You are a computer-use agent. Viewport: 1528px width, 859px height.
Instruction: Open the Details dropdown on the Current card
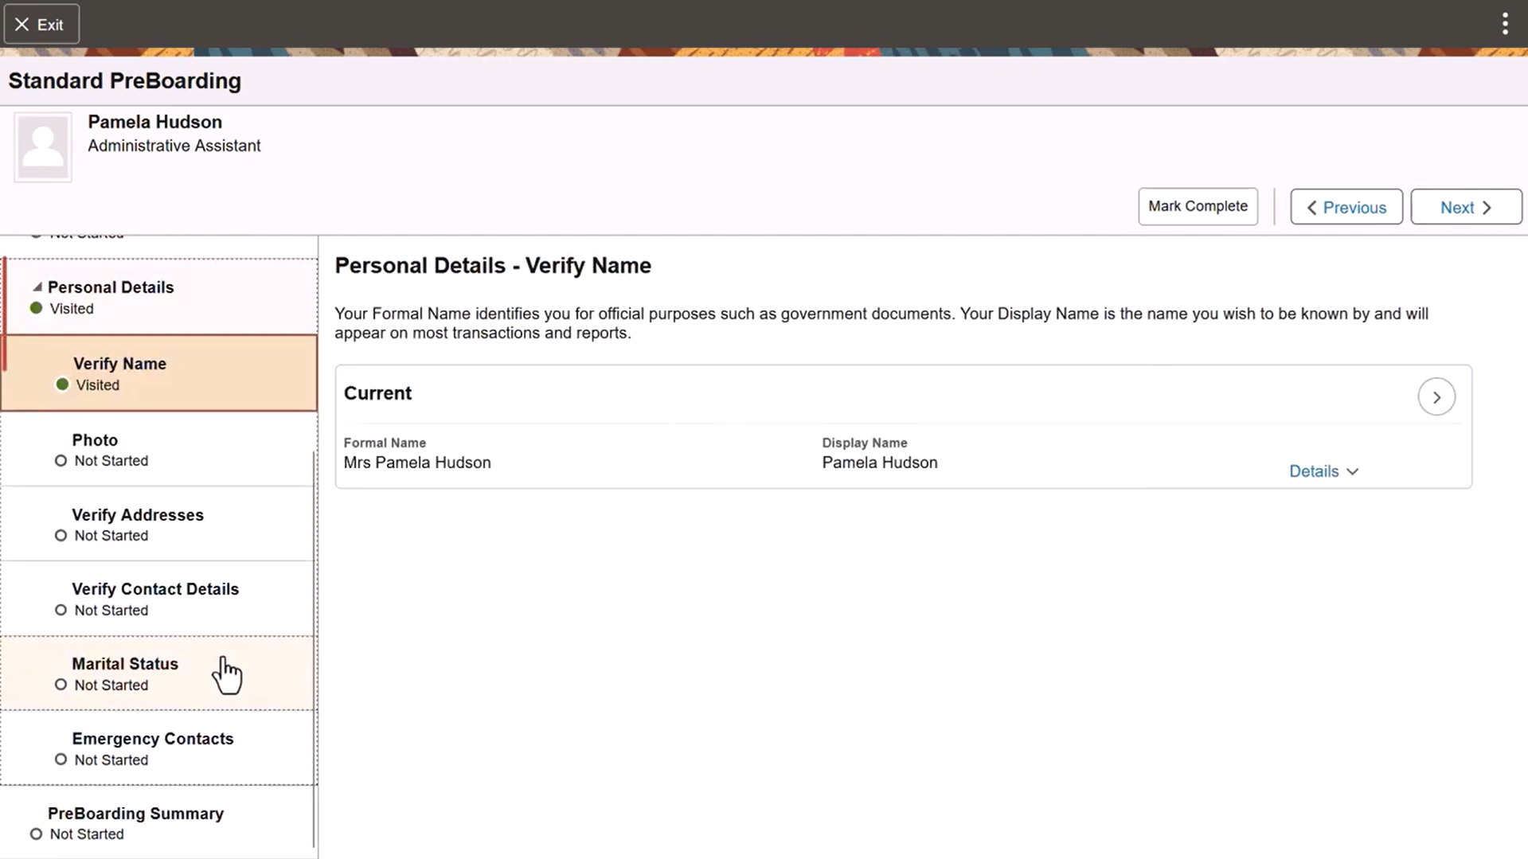1323,470
